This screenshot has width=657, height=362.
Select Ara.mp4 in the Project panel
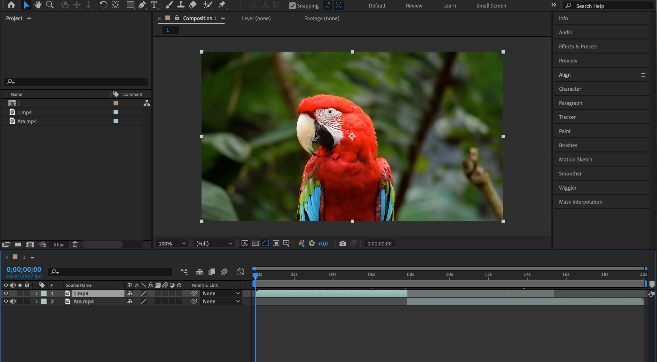click(x=27, y=121)
